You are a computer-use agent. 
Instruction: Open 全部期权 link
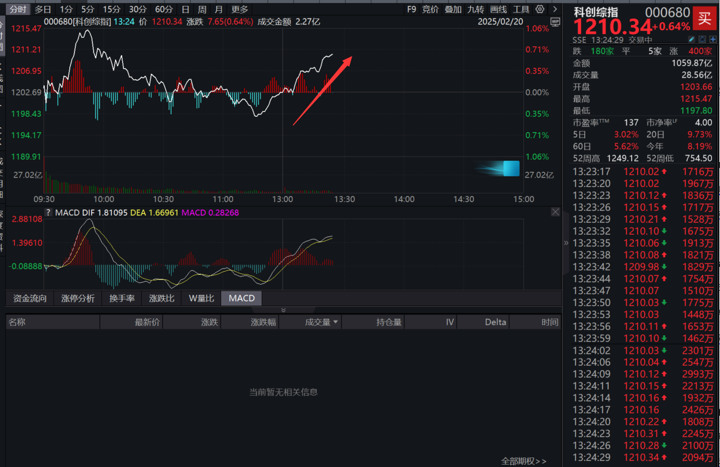point(523,461)
